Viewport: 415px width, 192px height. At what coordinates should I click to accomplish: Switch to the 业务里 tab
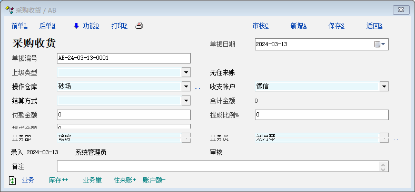[x=92, y=180]
